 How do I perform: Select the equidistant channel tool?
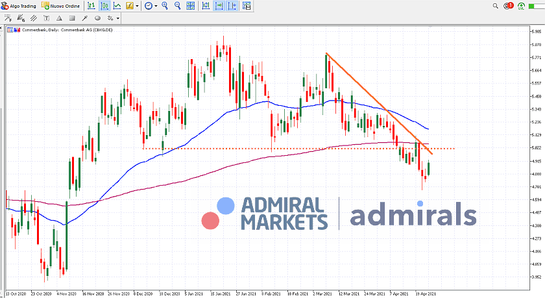click(34, 18)
